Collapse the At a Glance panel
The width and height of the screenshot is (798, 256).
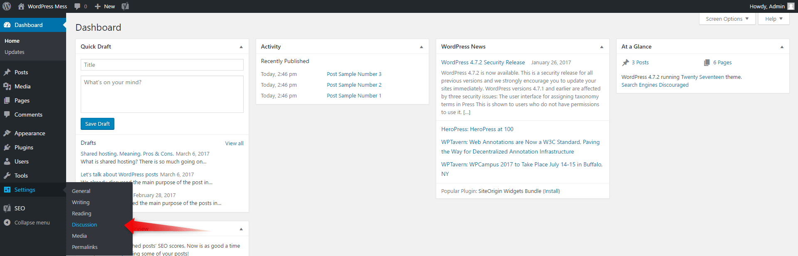pyautogui.click(x=782, y=47)
